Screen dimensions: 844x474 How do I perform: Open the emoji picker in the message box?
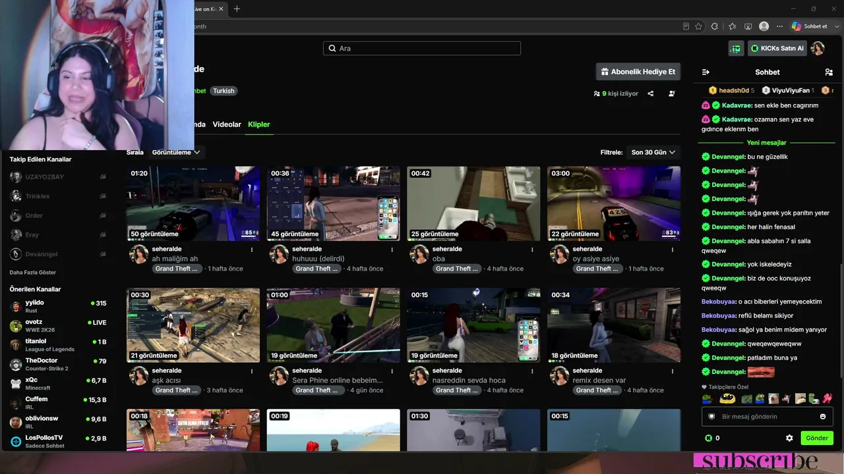pos(823,417)
